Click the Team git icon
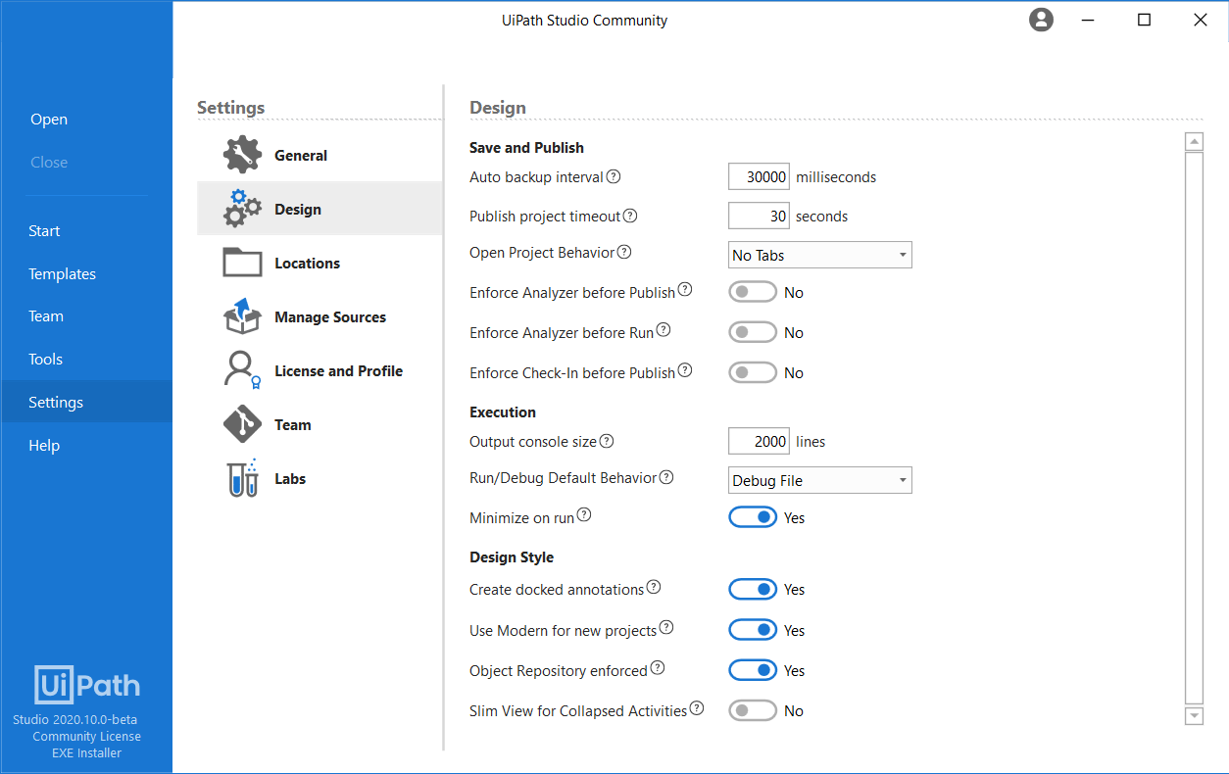The height and width of the screenshot is (774, 1229). pyautogui.click(x=242, y=424)
